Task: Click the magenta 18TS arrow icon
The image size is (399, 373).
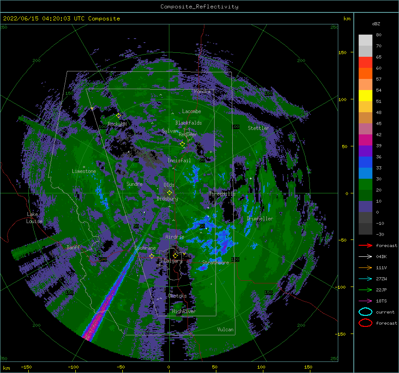Action: (x=365, y=301)
